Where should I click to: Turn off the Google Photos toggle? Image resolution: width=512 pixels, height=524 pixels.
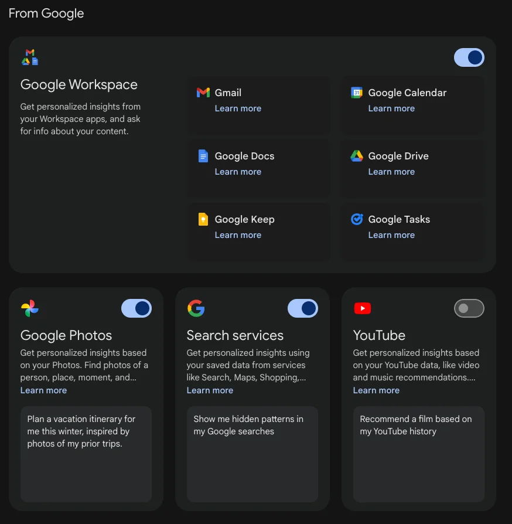tap(136, 308)
